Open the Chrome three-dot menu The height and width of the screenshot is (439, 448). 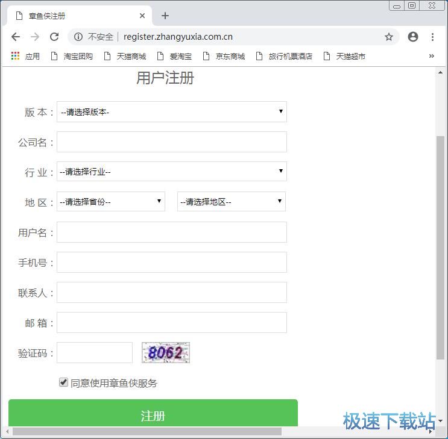coord(432,37)
